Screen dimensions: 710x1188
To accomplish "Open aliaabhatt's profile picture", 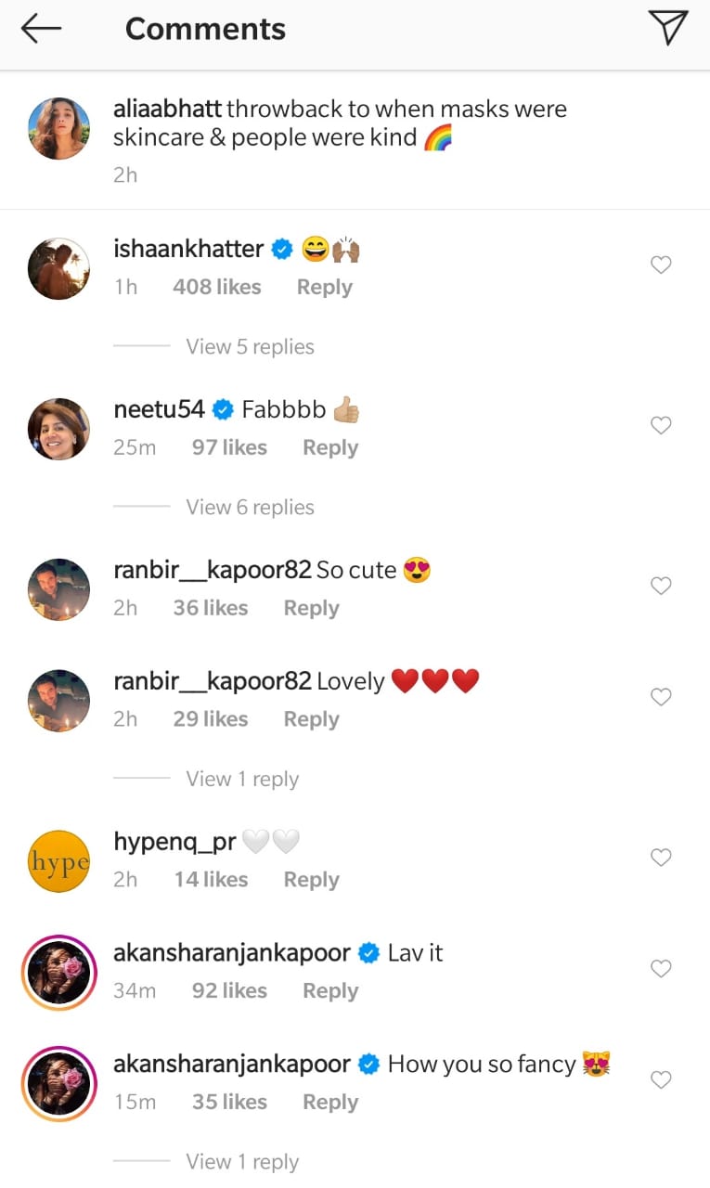I will click(x=59, y=129).
